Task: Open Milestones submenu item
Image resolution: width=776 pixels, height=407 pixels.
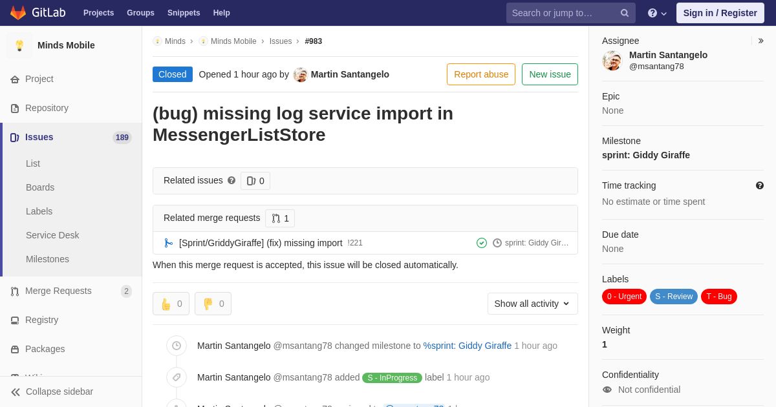Action: click(x=47, y=259)
